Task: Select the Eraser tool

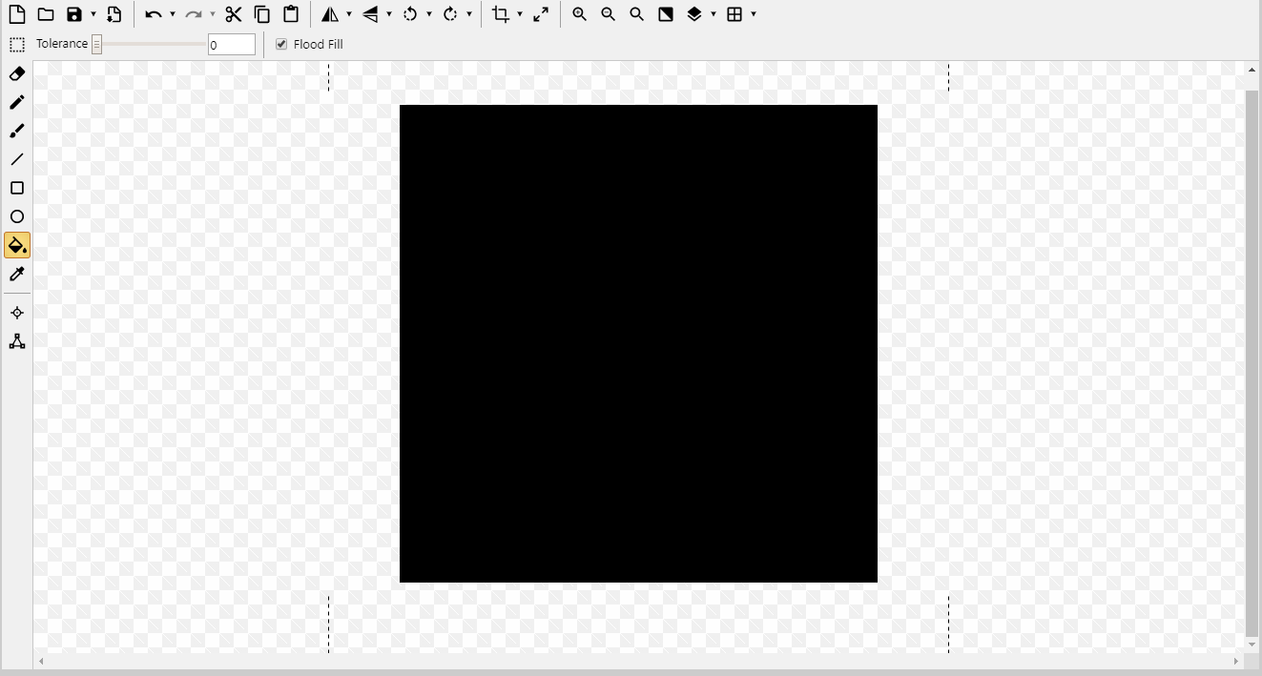Action: 17,73
